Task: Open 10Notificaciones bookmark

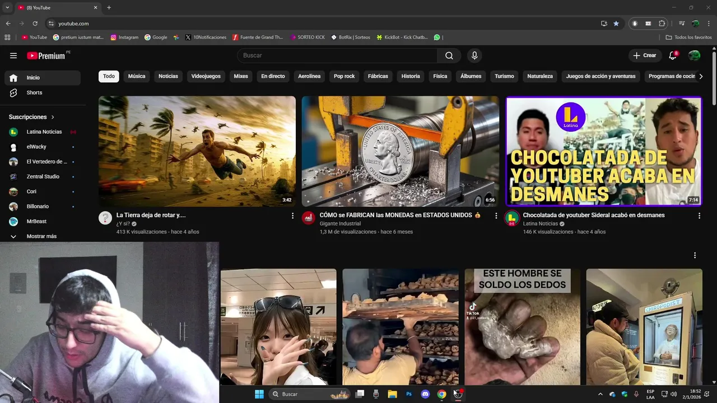Action: (x=206, y=38)
